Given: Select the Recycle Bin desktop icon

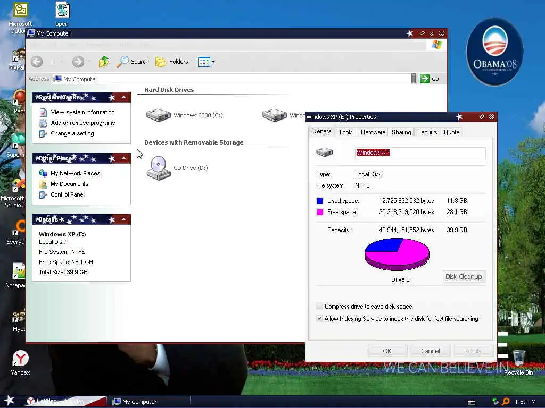Looking at the screenshot, I should coord(518,363).
